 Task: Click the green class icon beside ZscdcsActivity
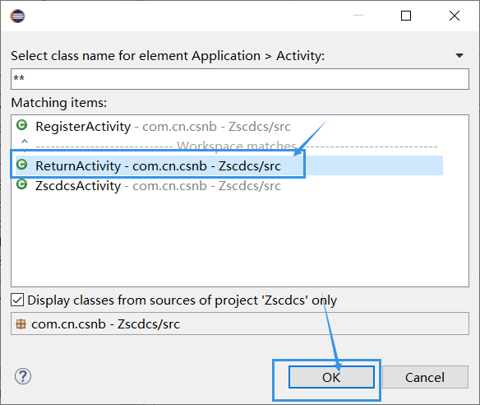point(21,184)
